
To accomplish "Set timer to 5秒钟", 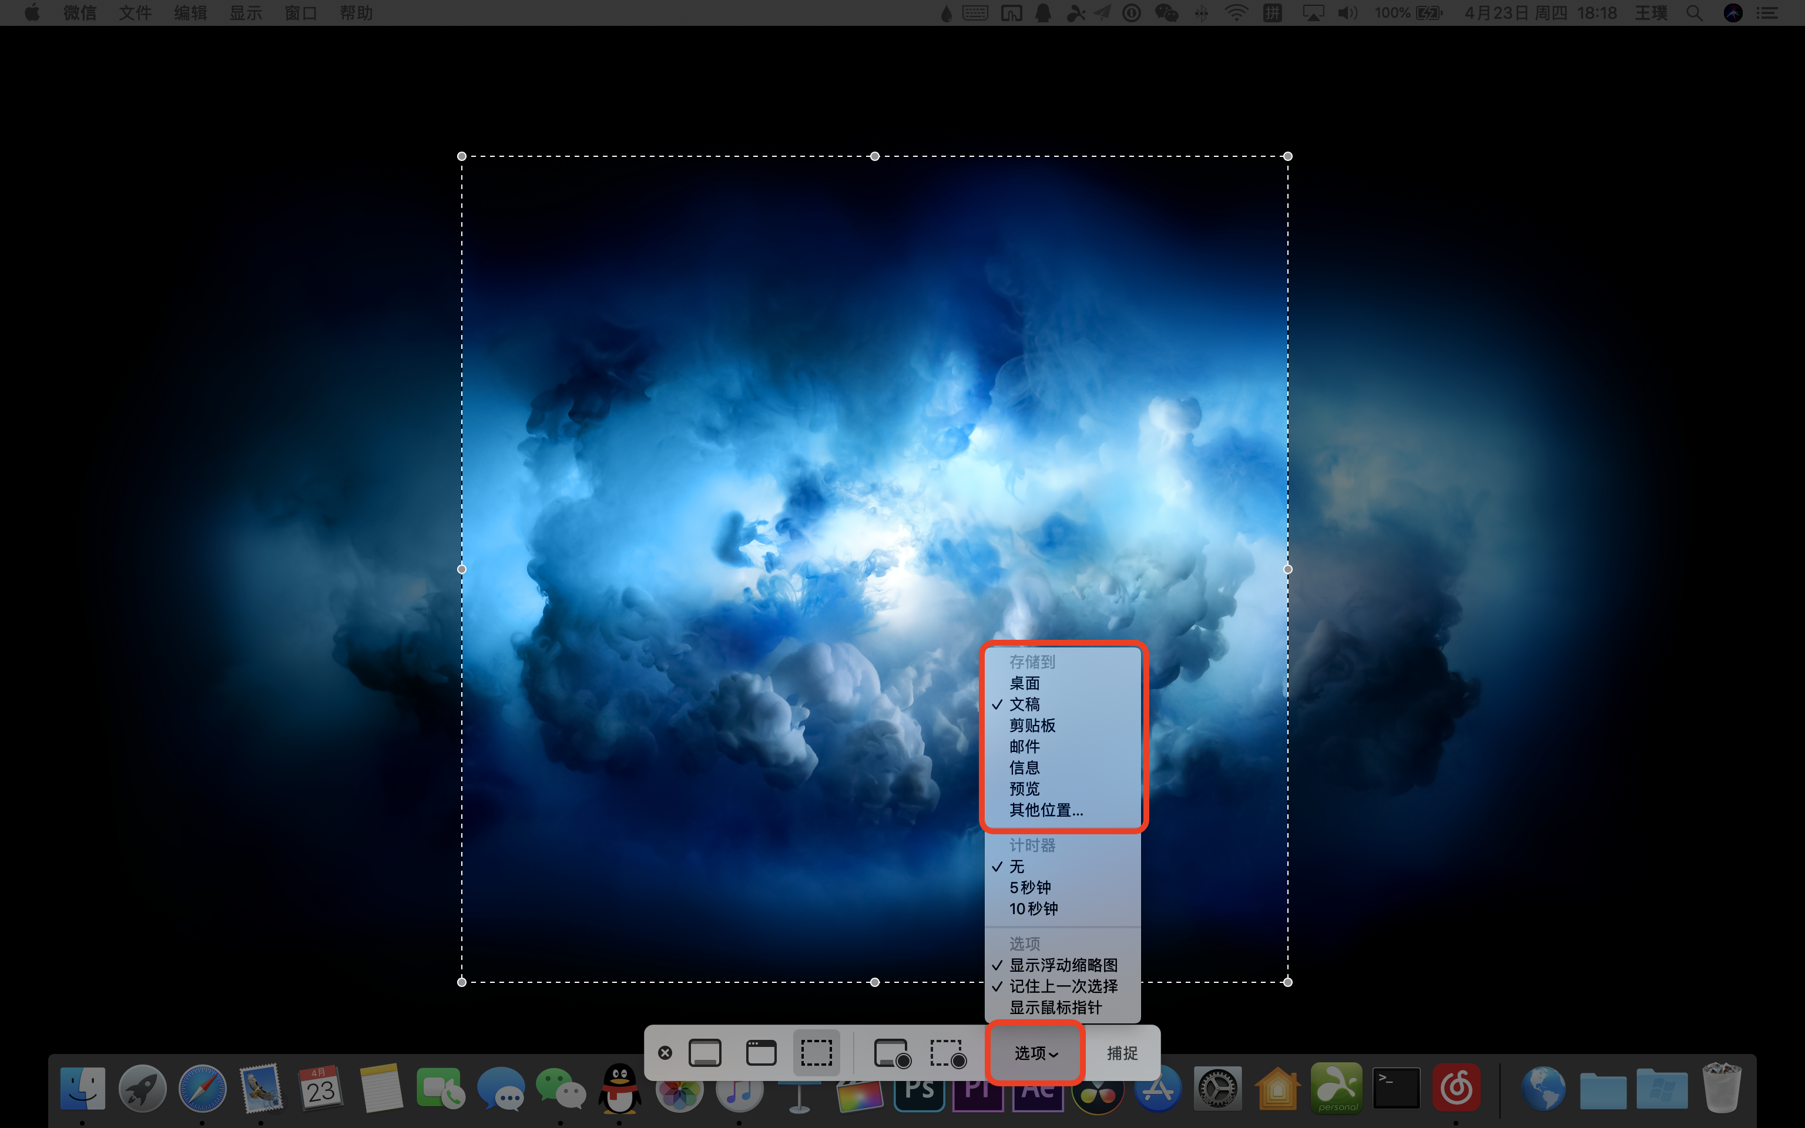I will pyautogui.click(x=1030, y=888).
